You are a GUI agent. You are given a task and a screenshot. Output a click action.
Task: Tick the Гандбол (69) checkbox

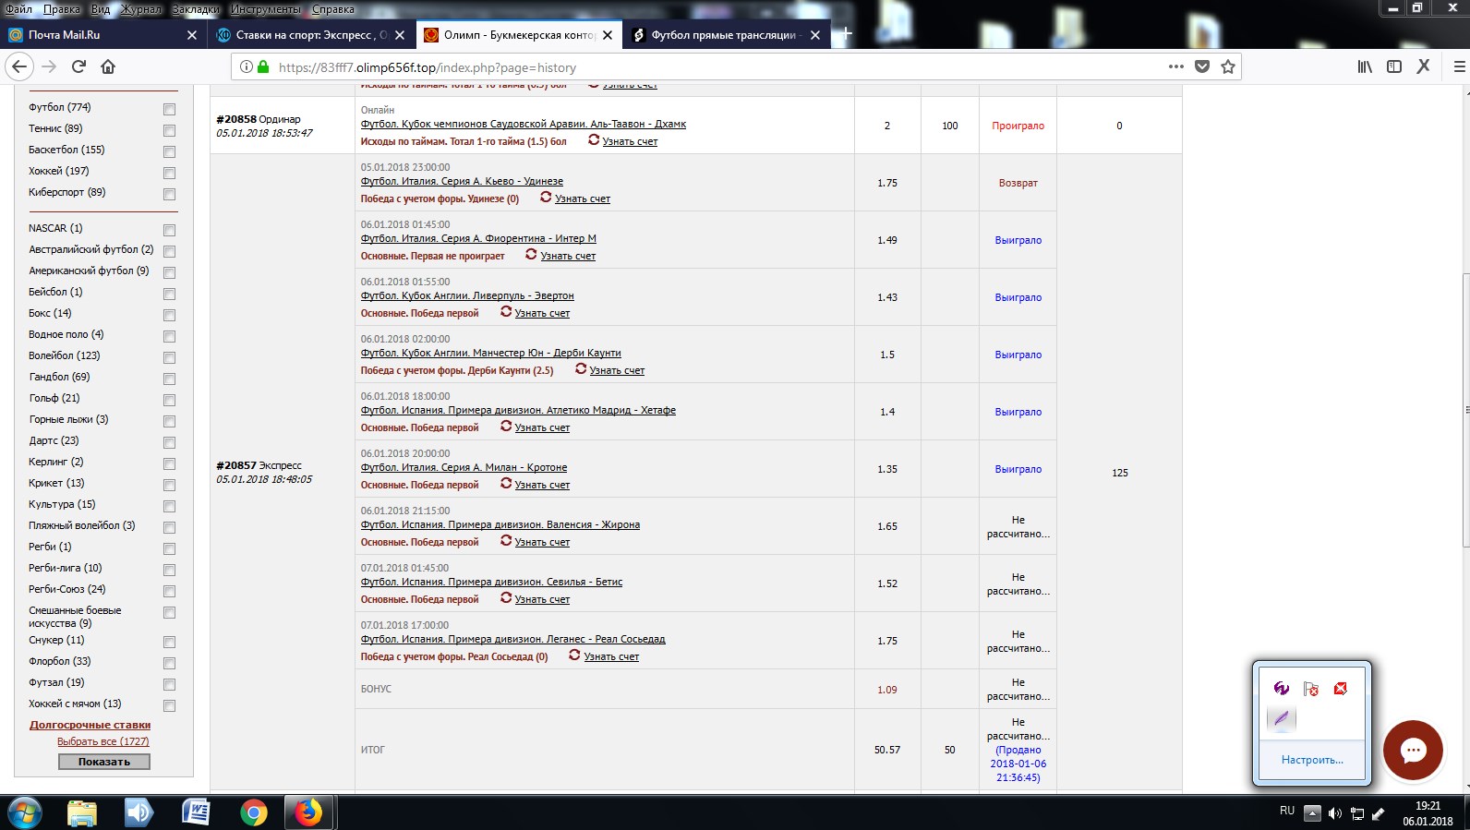click(169, 379)
